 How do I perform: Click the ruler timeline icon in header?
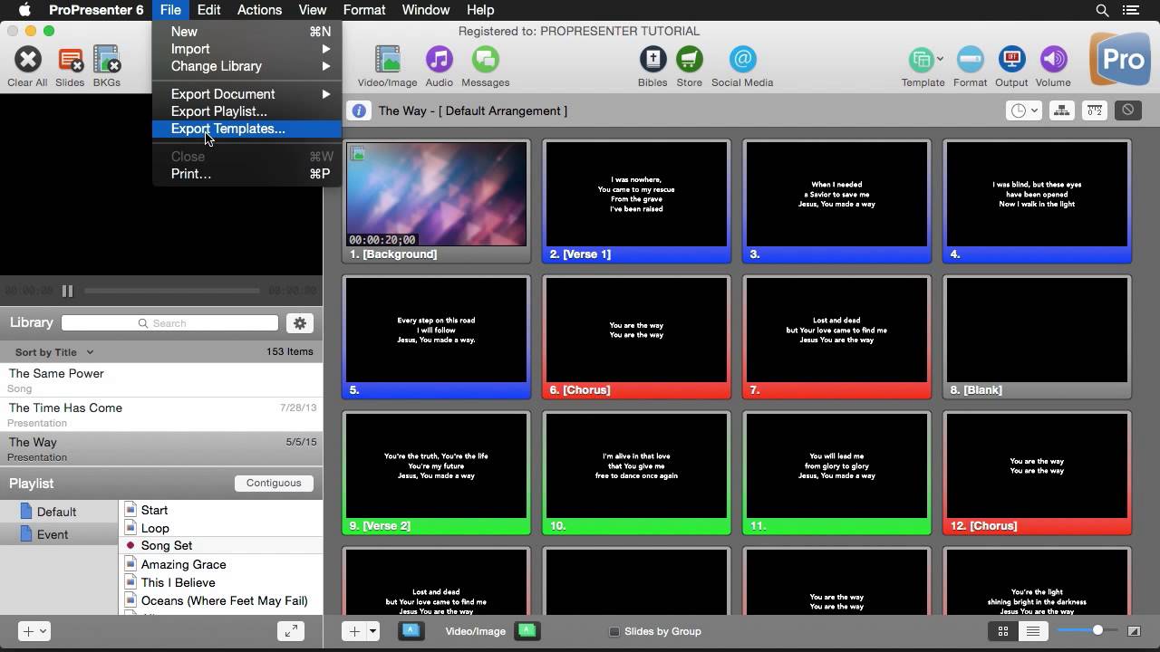click(x=1095, y=110)
